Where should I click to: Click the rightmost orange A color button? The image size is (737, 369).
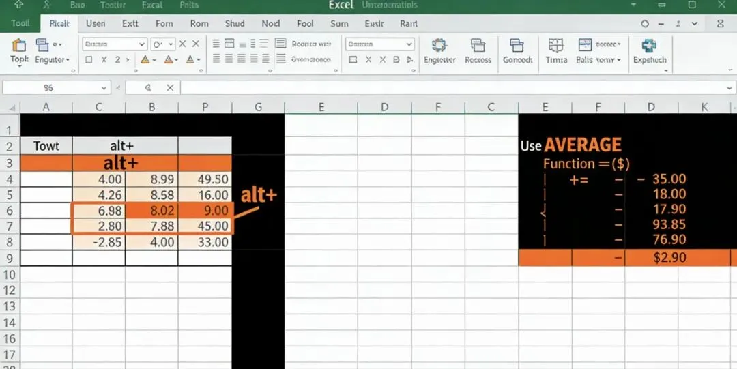tap(190, 60)
